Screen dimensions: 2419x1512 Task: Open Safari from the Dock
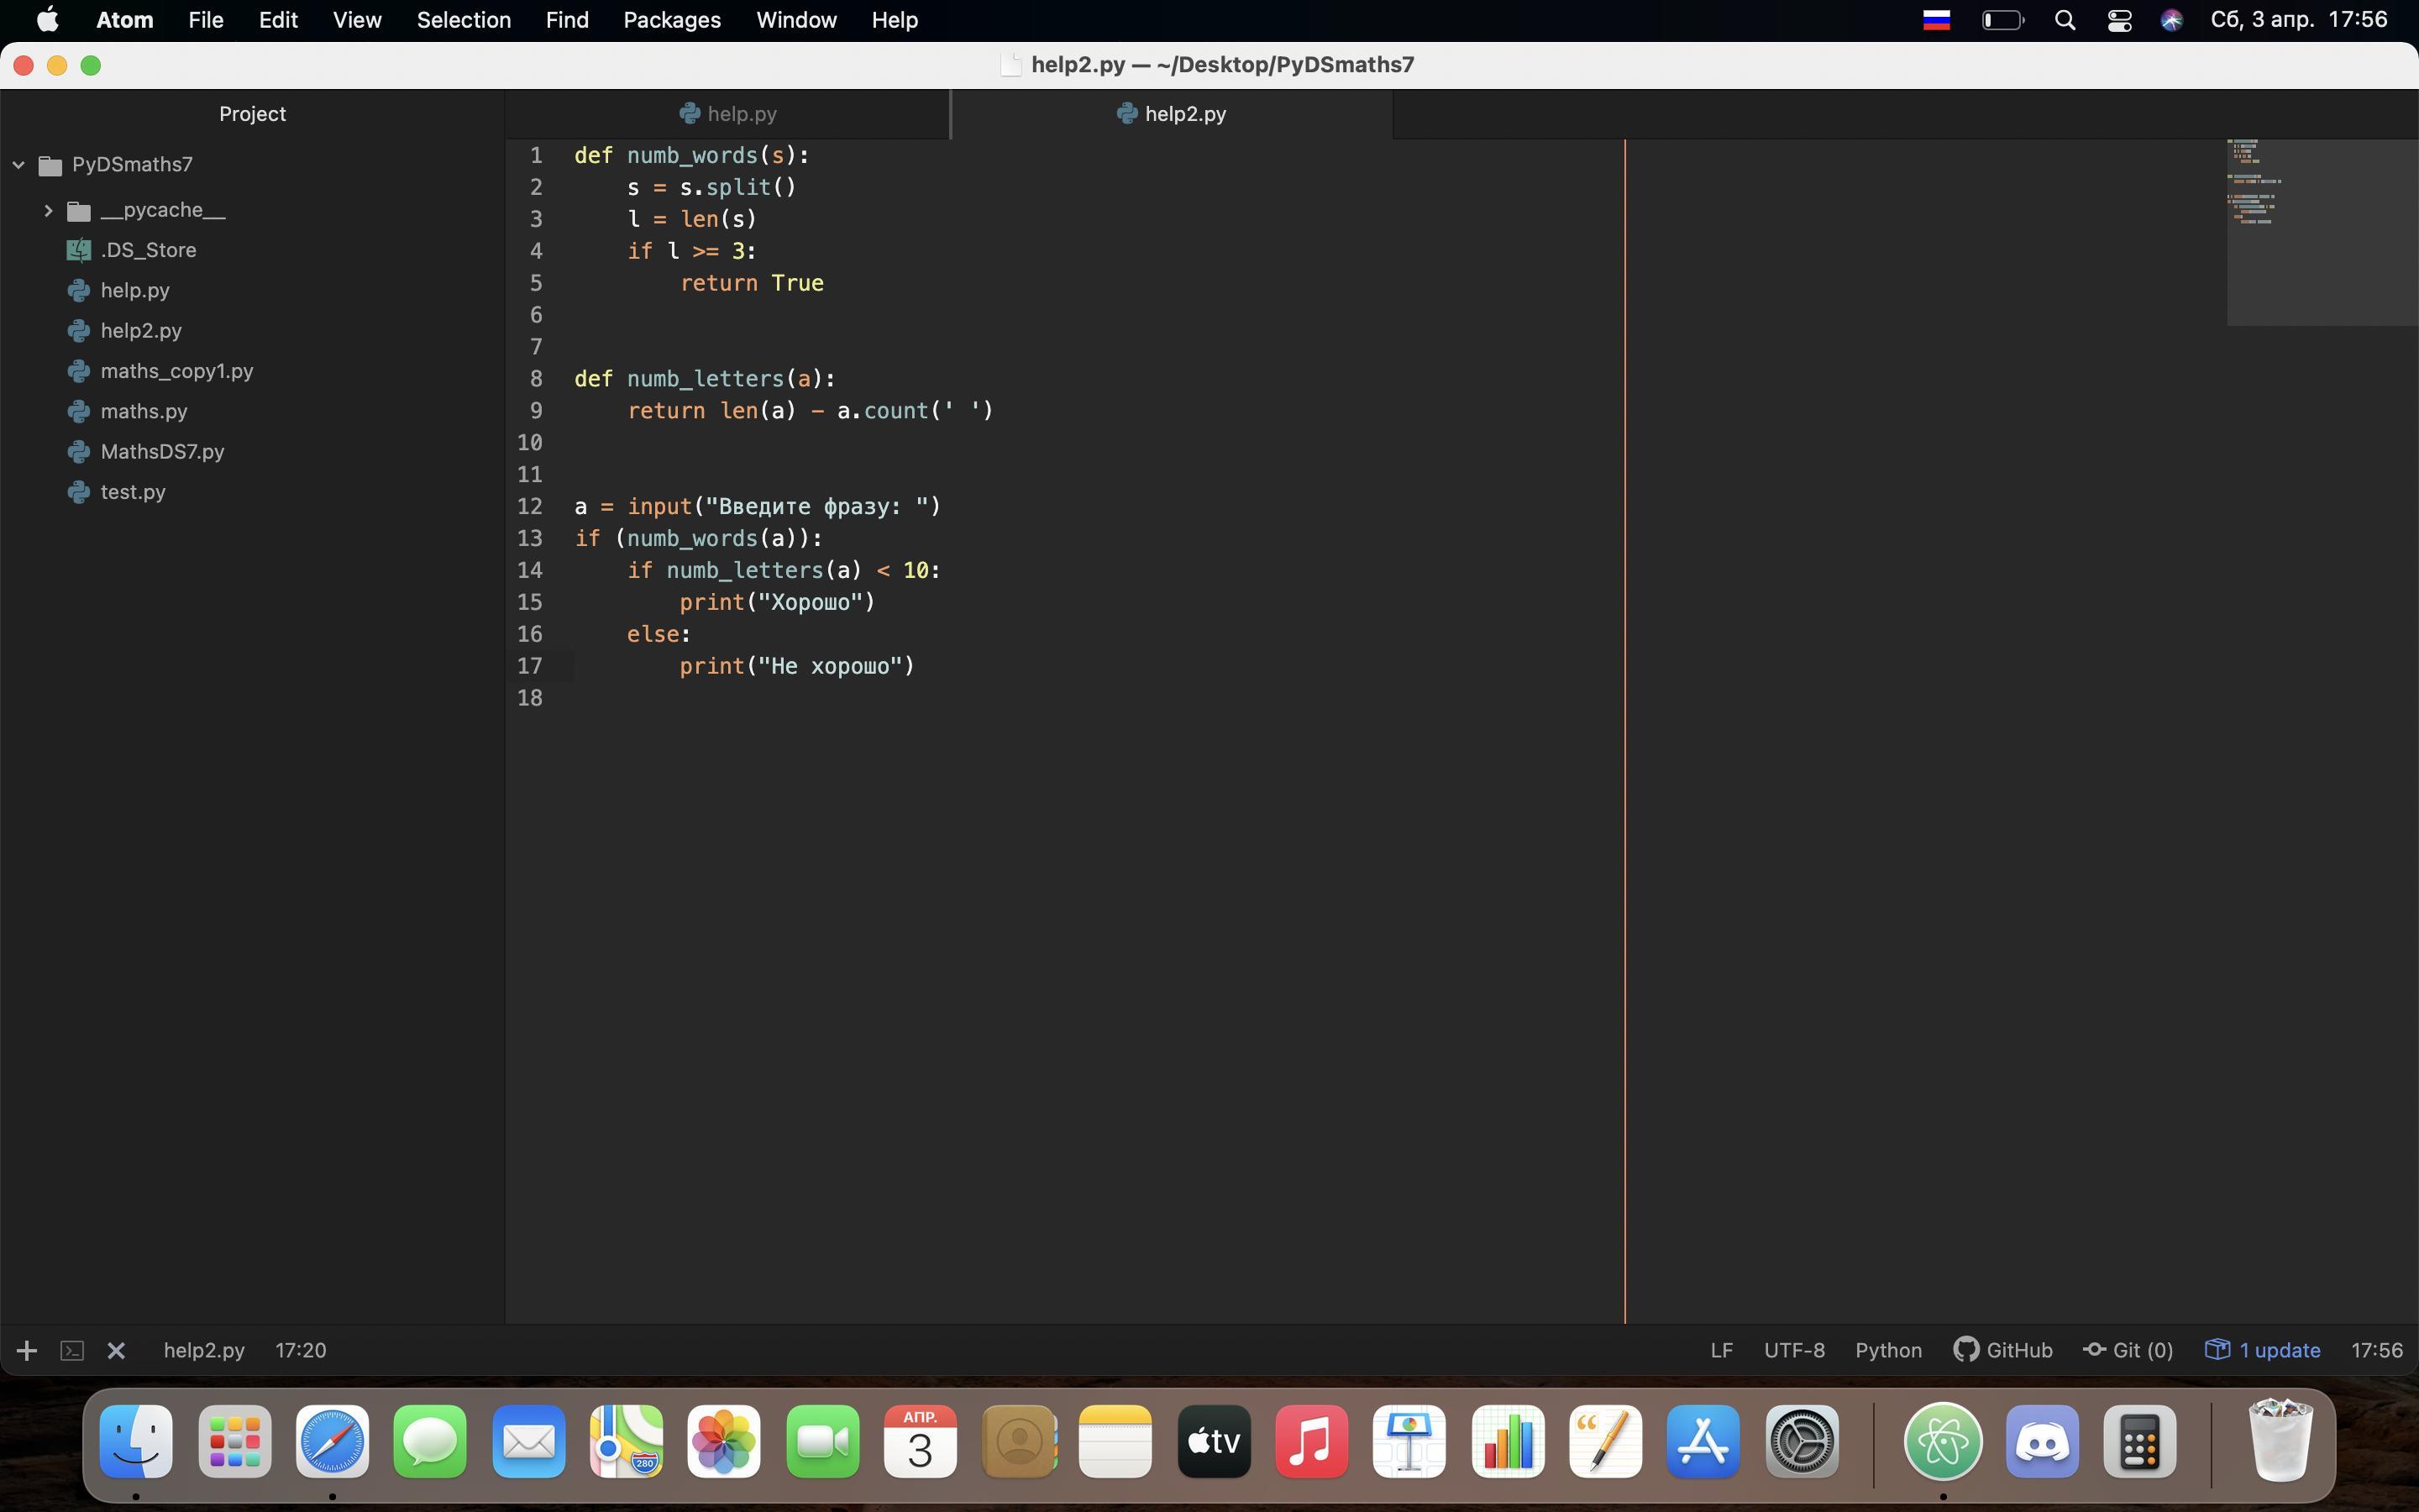332,1442
